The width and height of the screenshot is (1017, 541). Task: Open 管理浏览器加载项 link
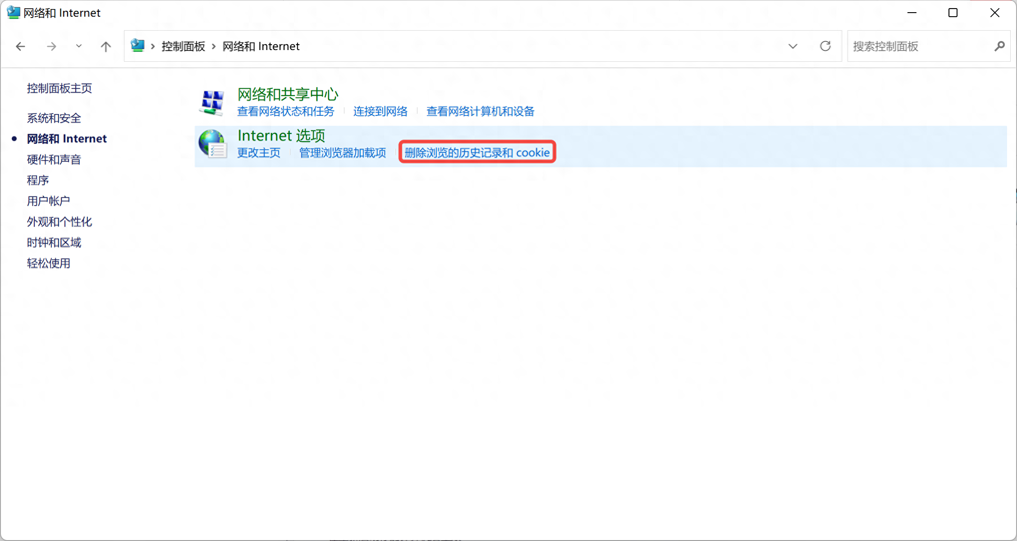tap(343, 153)
